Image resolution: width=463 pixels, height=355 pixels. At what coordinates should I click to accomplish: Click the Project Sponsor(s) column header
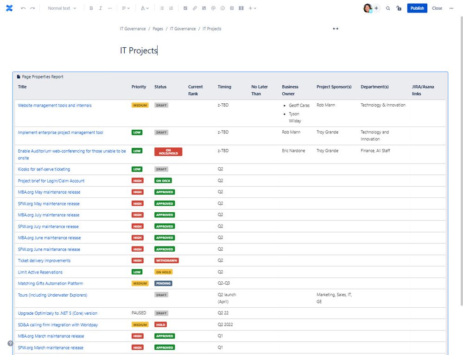pyautogui.click(x=334, y=87)
